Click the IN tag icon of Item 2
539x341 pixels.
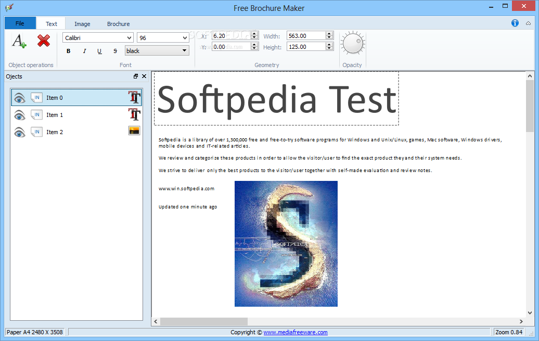coord(36,132)
